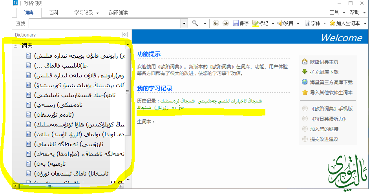Click the 保存 save icon
369x194 pixels.
236,23
